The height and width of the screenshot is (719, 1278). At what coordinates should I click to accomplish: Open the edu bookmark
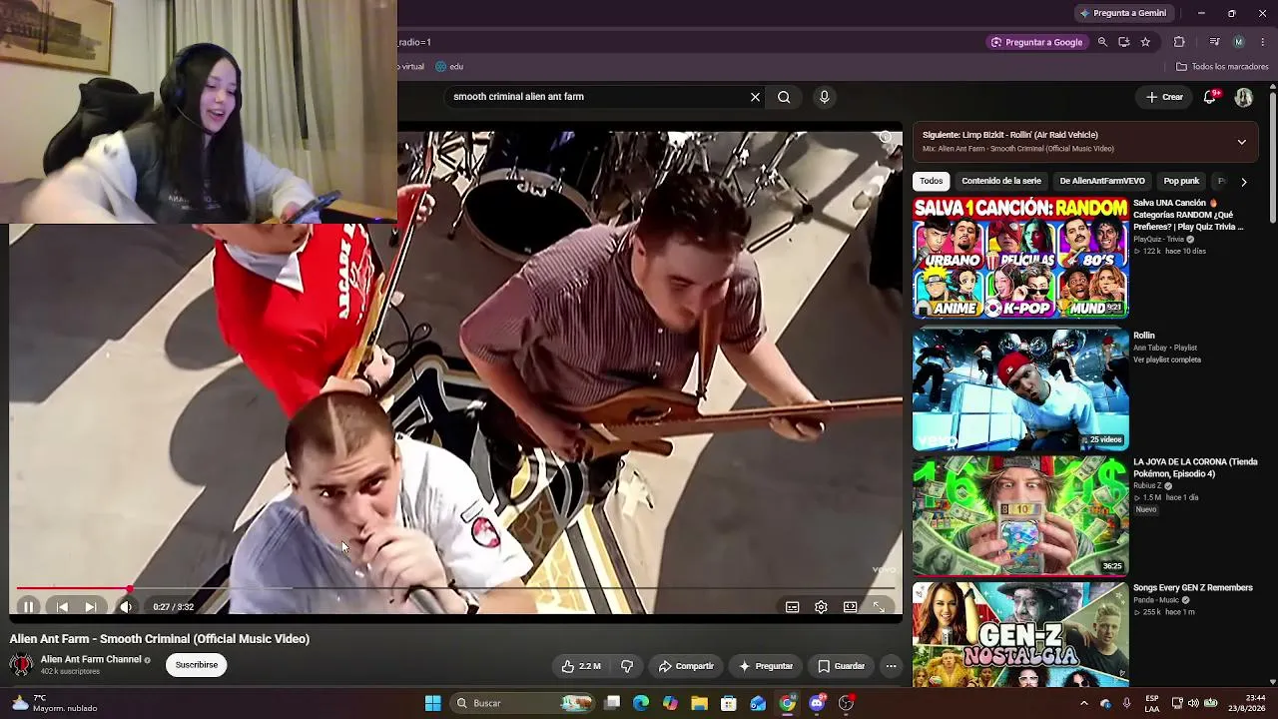pyautogui.click(x=449, y=67)
